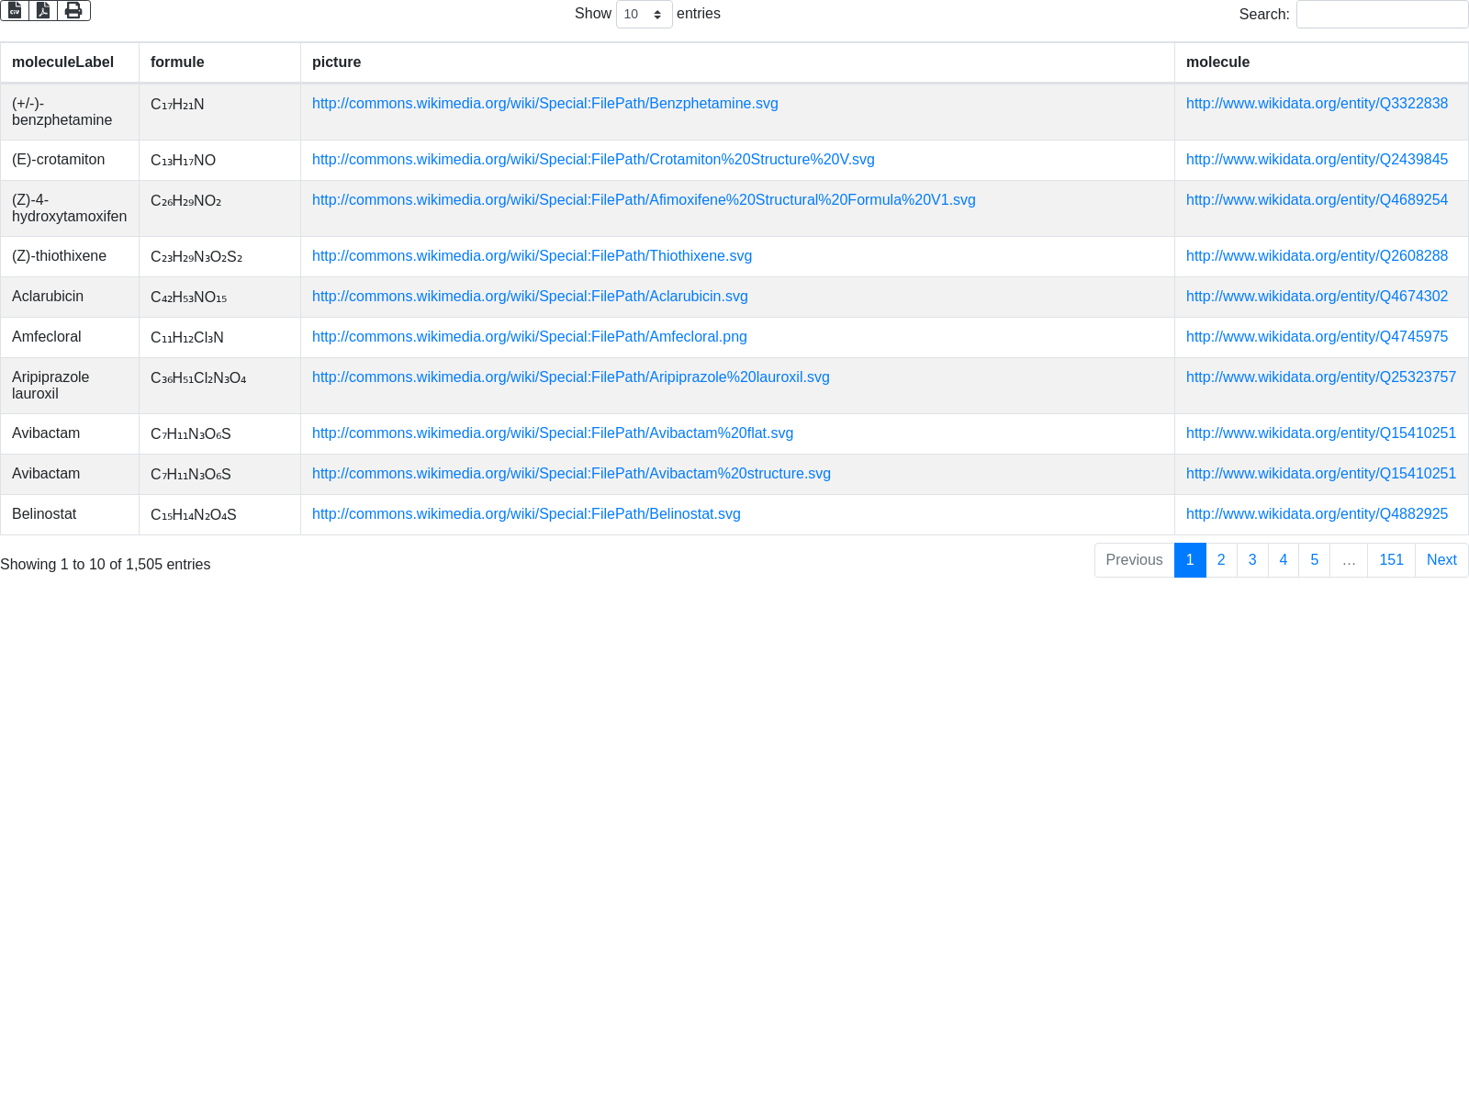Sort by the moleculeLabel column header
Image resolution: width=1469 pixels, height=1102 pixels.
pyautogui.click(x=63, y=62)
